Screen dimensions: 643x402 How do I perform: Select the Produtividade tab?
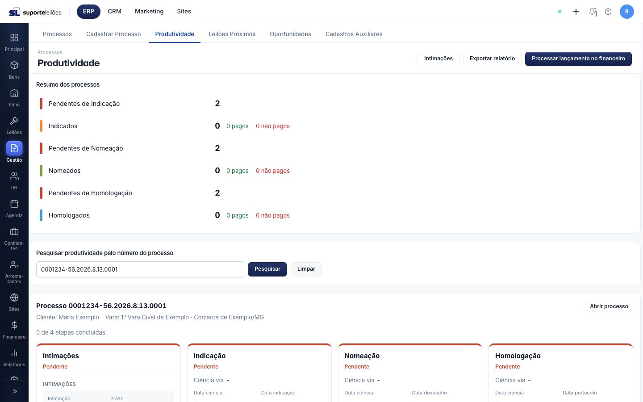click(175, 34)
